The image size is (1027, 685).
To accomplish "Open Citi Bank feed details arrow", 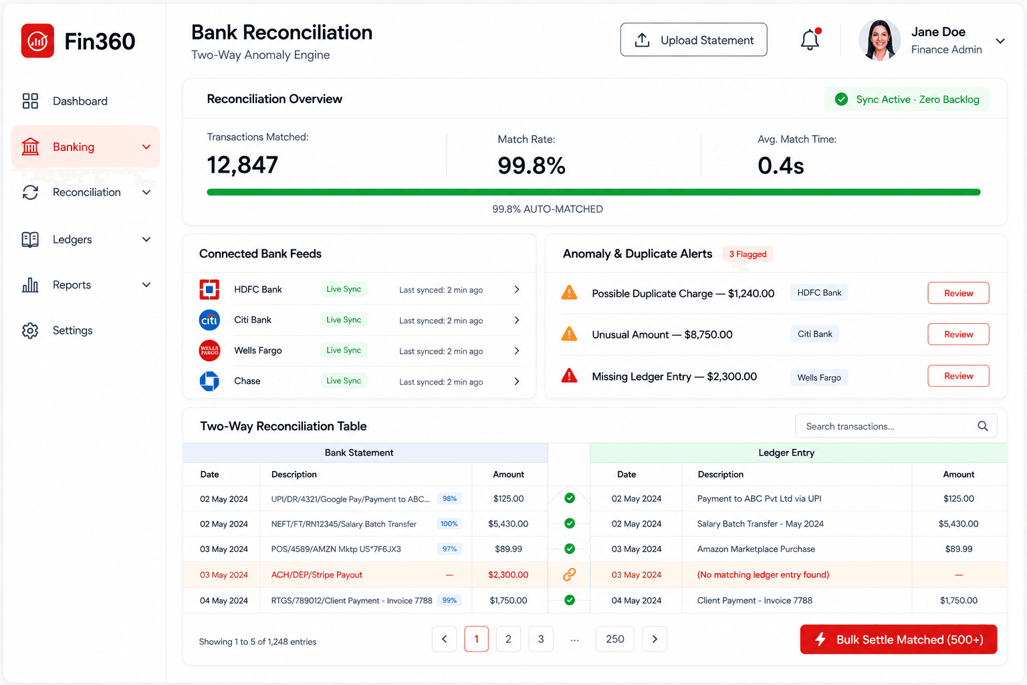I will pos(517,320).
